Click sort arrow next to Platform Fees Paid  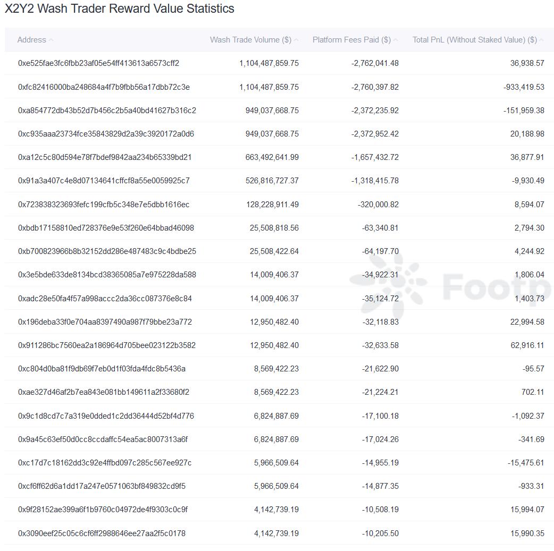coord(396,40)
